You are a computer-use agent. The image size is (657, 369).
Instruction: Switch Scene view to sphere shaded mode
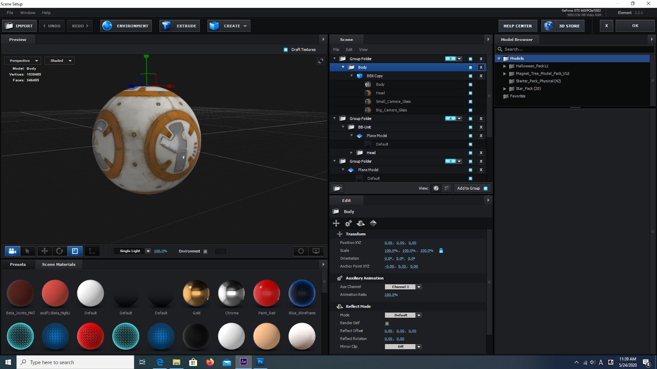(x=436, y=188)
